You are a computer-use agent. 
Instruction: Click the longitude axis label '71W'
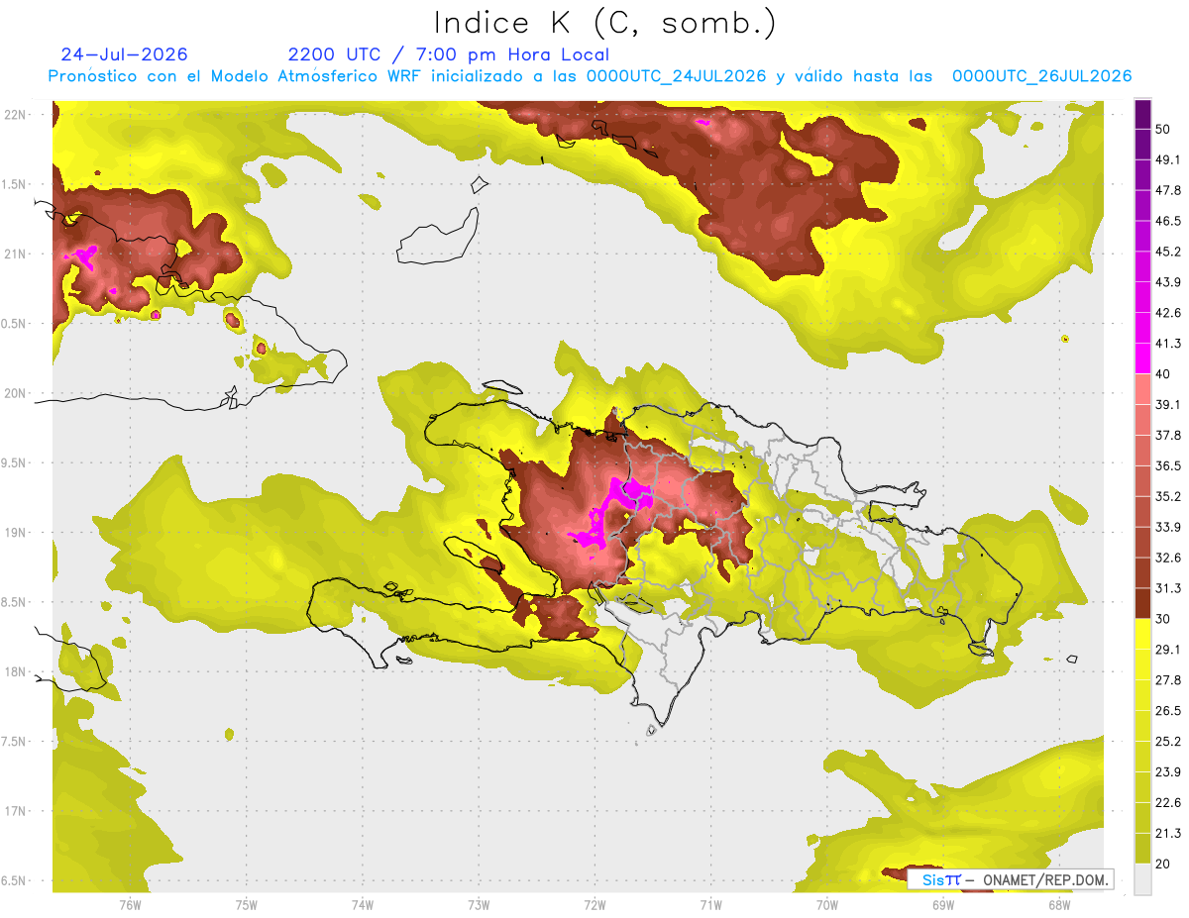[x=710, y=904]
